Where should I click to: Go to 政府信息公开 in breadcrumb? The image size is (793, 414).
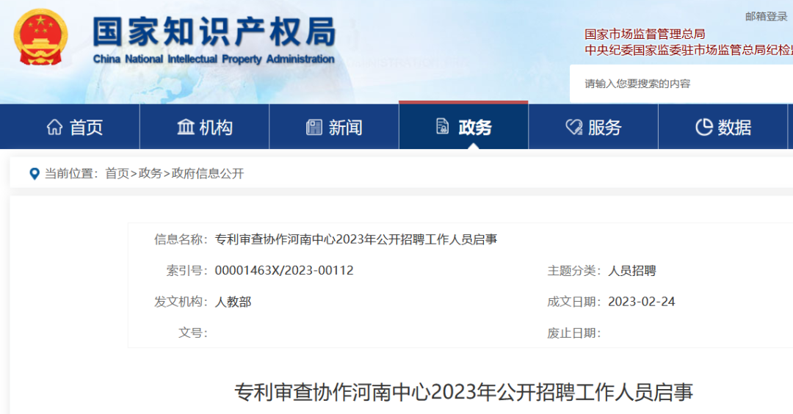pyautogui.click(x=208, y=174)
